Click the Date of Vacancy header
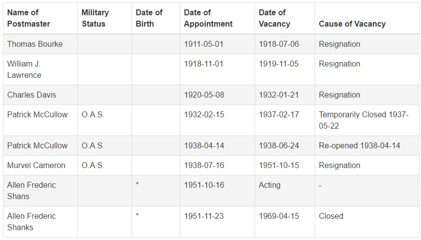This screenshot has width=421, height=240. 274,18
